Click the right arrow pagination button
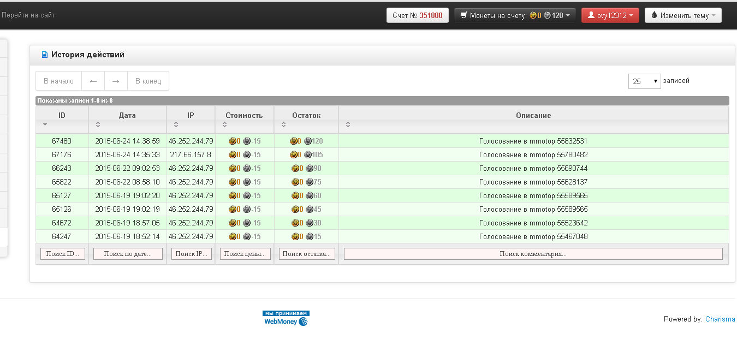Viewport: 737px width, 351px height. click(x=116, y=81)
